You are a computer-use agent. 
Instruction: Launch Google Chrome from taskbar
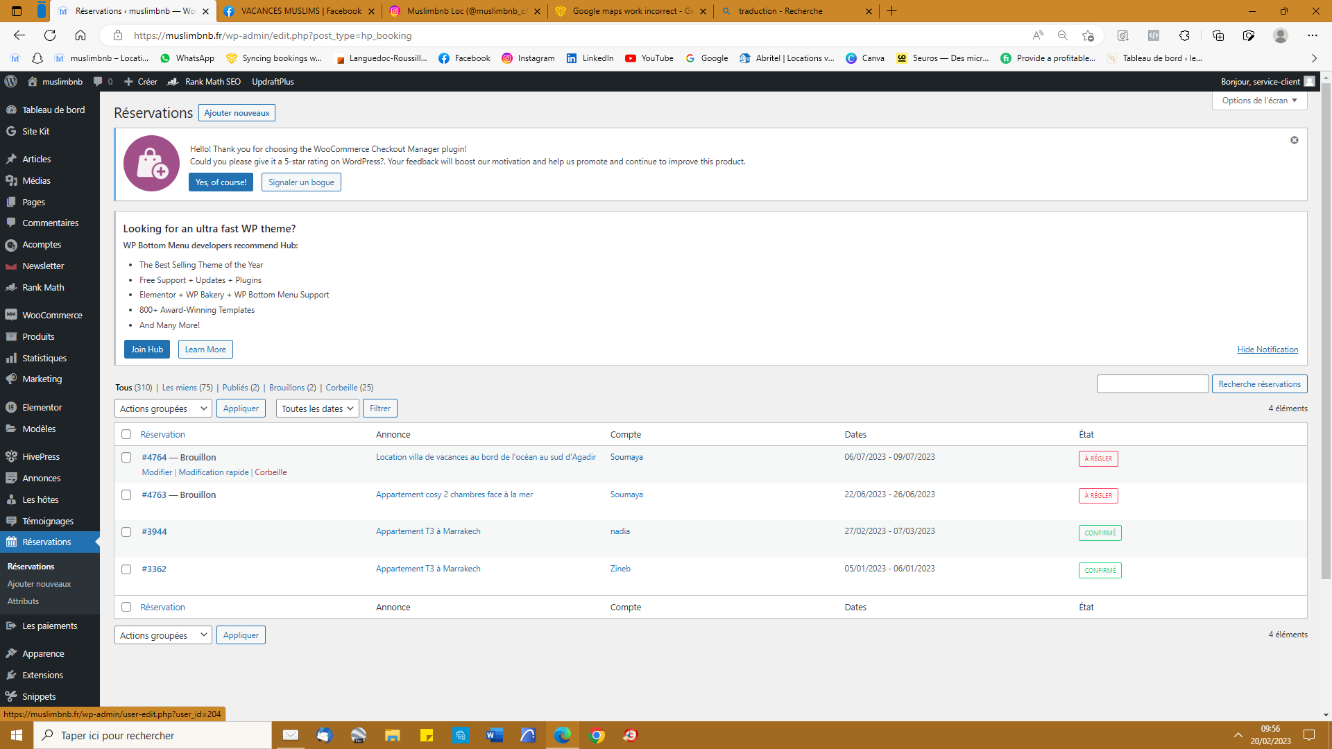pyautogui.click(x=597, y=735)
